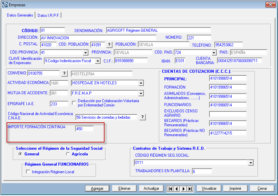Open the C.N.A.E. lookup question button
The image size is (278, 196).
[142, 117]
